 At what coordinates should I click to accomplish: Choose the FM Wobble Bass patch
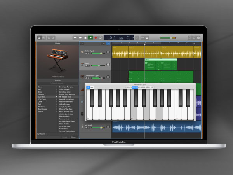point(65,97)
